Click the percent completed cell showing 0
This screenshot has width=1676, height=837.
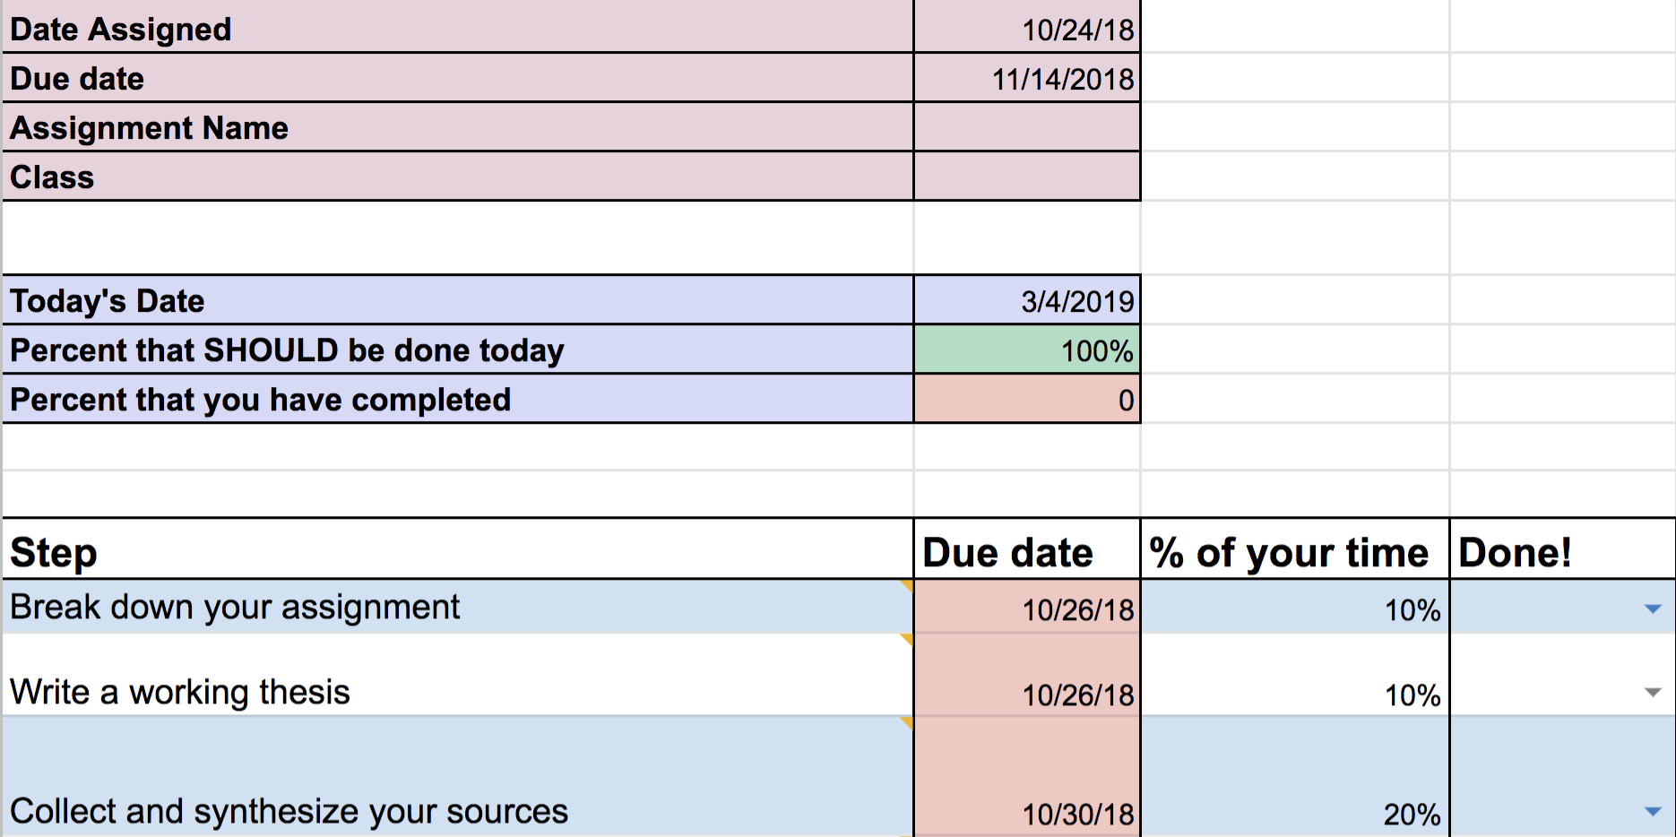[x=1026, y=400]
